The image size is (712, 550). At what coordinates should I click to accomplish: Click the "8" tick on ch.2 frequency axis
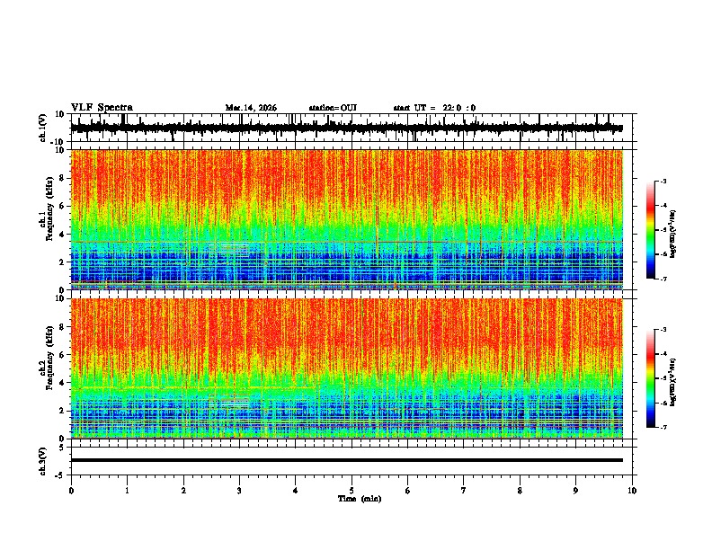pyautogui.click(x=62, y=327)
